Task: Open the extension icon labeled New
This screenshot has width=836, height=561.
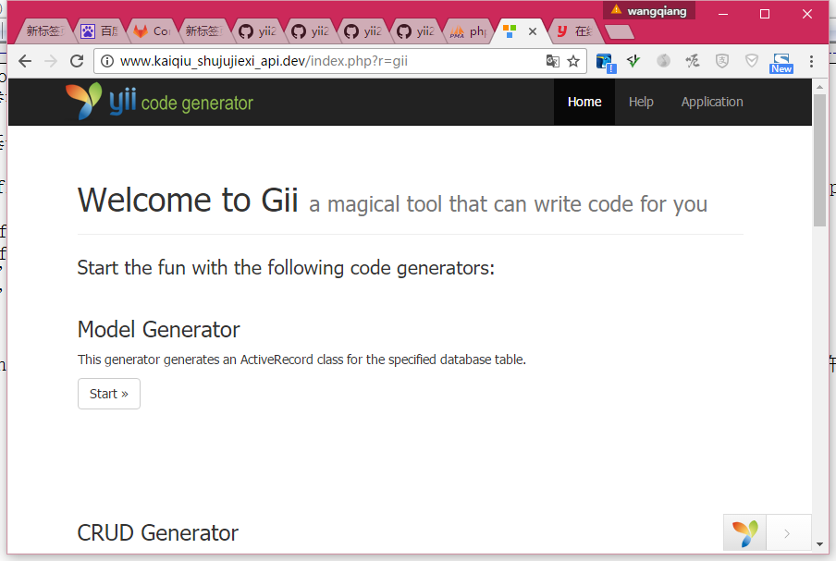Action: [781, 63]
